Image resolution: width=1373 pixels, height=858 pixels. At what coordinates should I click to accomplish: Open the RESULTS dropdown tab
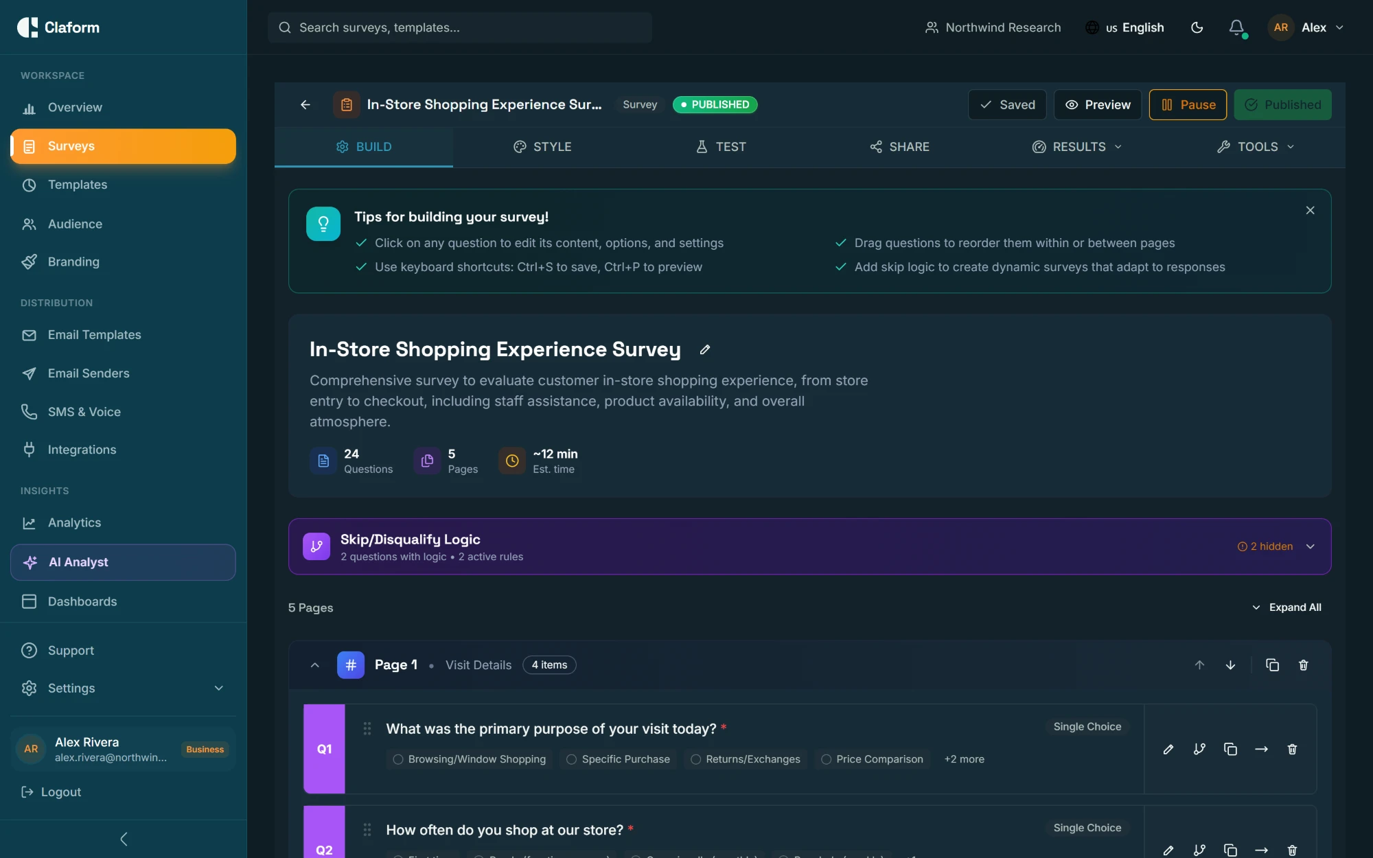pyautogui.click(x=1077, y=147)
